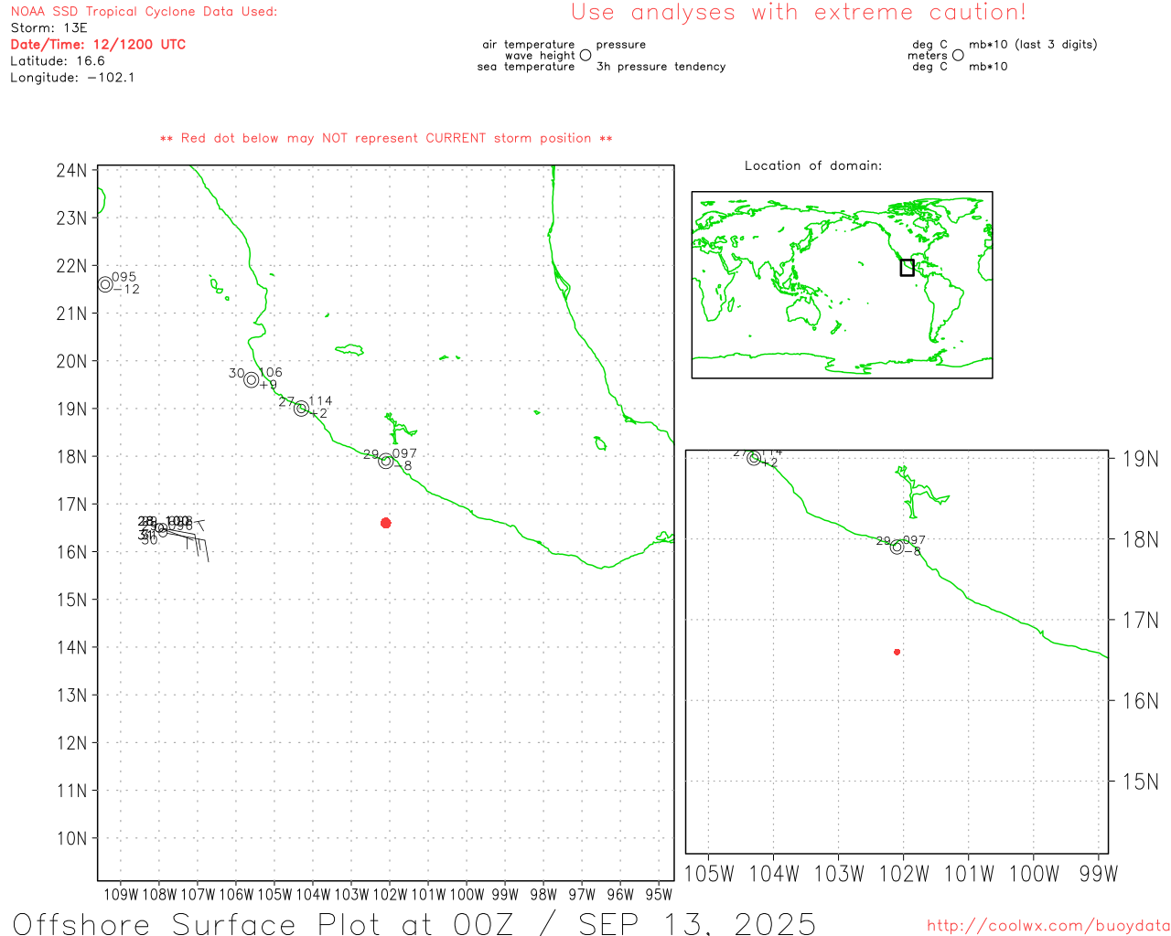Click the station circle at top of inset map
The width and height of the screenshot is (1171, 936).
point(754,458)
